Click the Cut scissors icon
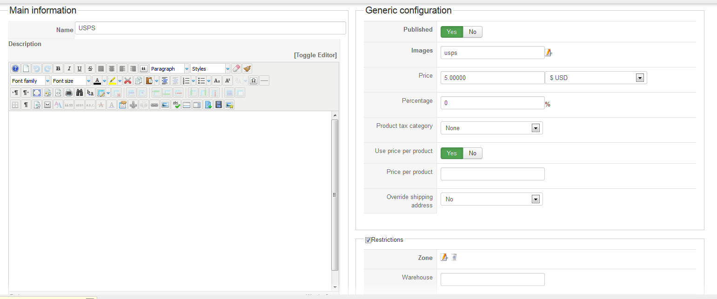The height and width of the screenshot is (299, 717). click(127, 80)
